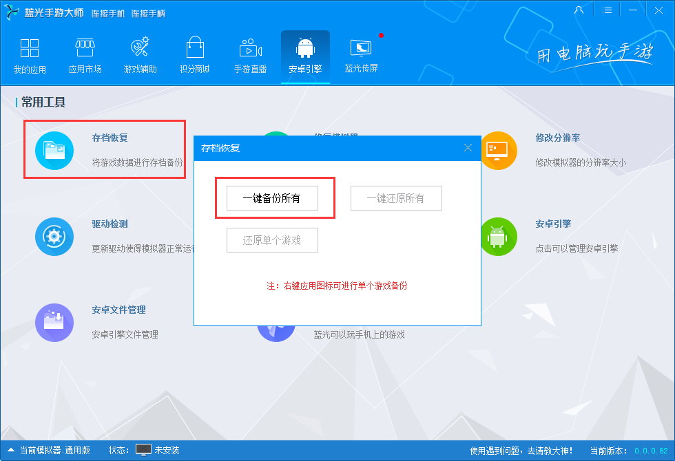The width and height of the screenshot is (675, 461).
Task: Click the green 安卓引擎 Android robot icon
Action: click(499, 236)
